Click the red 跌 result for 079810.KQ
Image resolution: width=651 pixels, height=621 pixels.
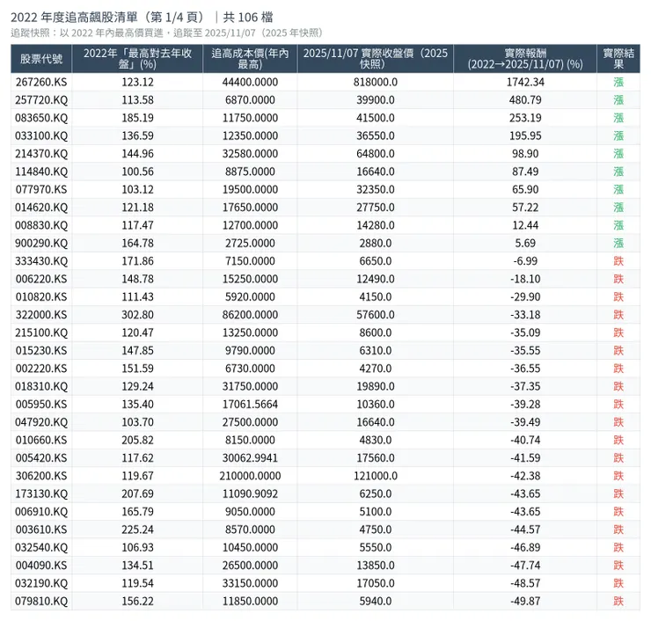(618, 601)
